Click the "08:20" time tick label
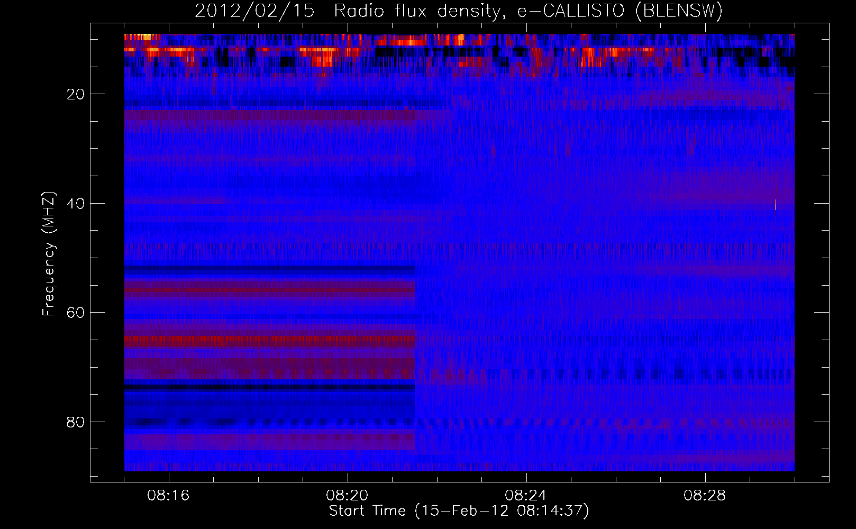Viewport: 856px width, 529px height. pyautogui.click(x=347, y=496)
